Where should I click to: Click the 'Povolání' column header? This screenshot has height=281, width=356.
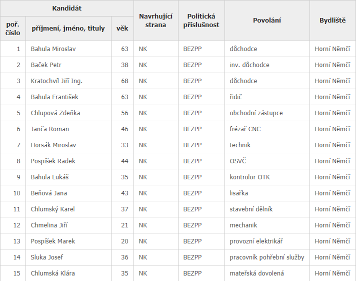click(x=267, y=21)
